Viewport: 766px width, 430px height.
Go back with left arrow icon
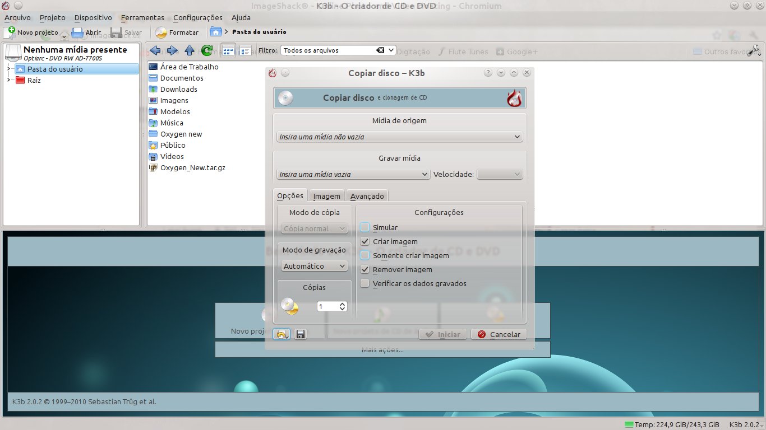(x=155, y=50)
